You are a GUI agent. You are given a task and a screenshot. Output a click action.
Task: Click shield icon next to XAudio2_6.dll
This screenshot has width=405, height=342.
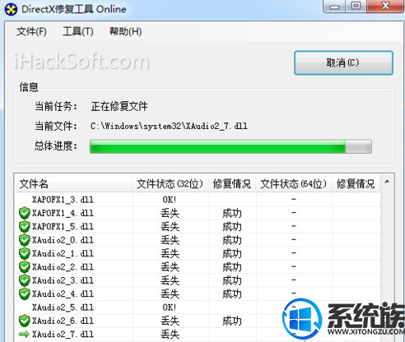coord(25,321)
